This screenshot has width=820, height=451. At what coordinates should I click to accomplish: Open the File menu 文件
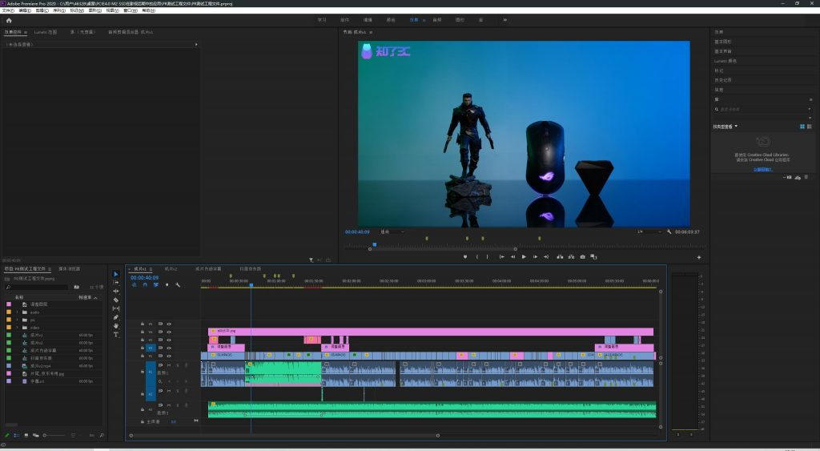pyautogui.click(x=8, y=10)
